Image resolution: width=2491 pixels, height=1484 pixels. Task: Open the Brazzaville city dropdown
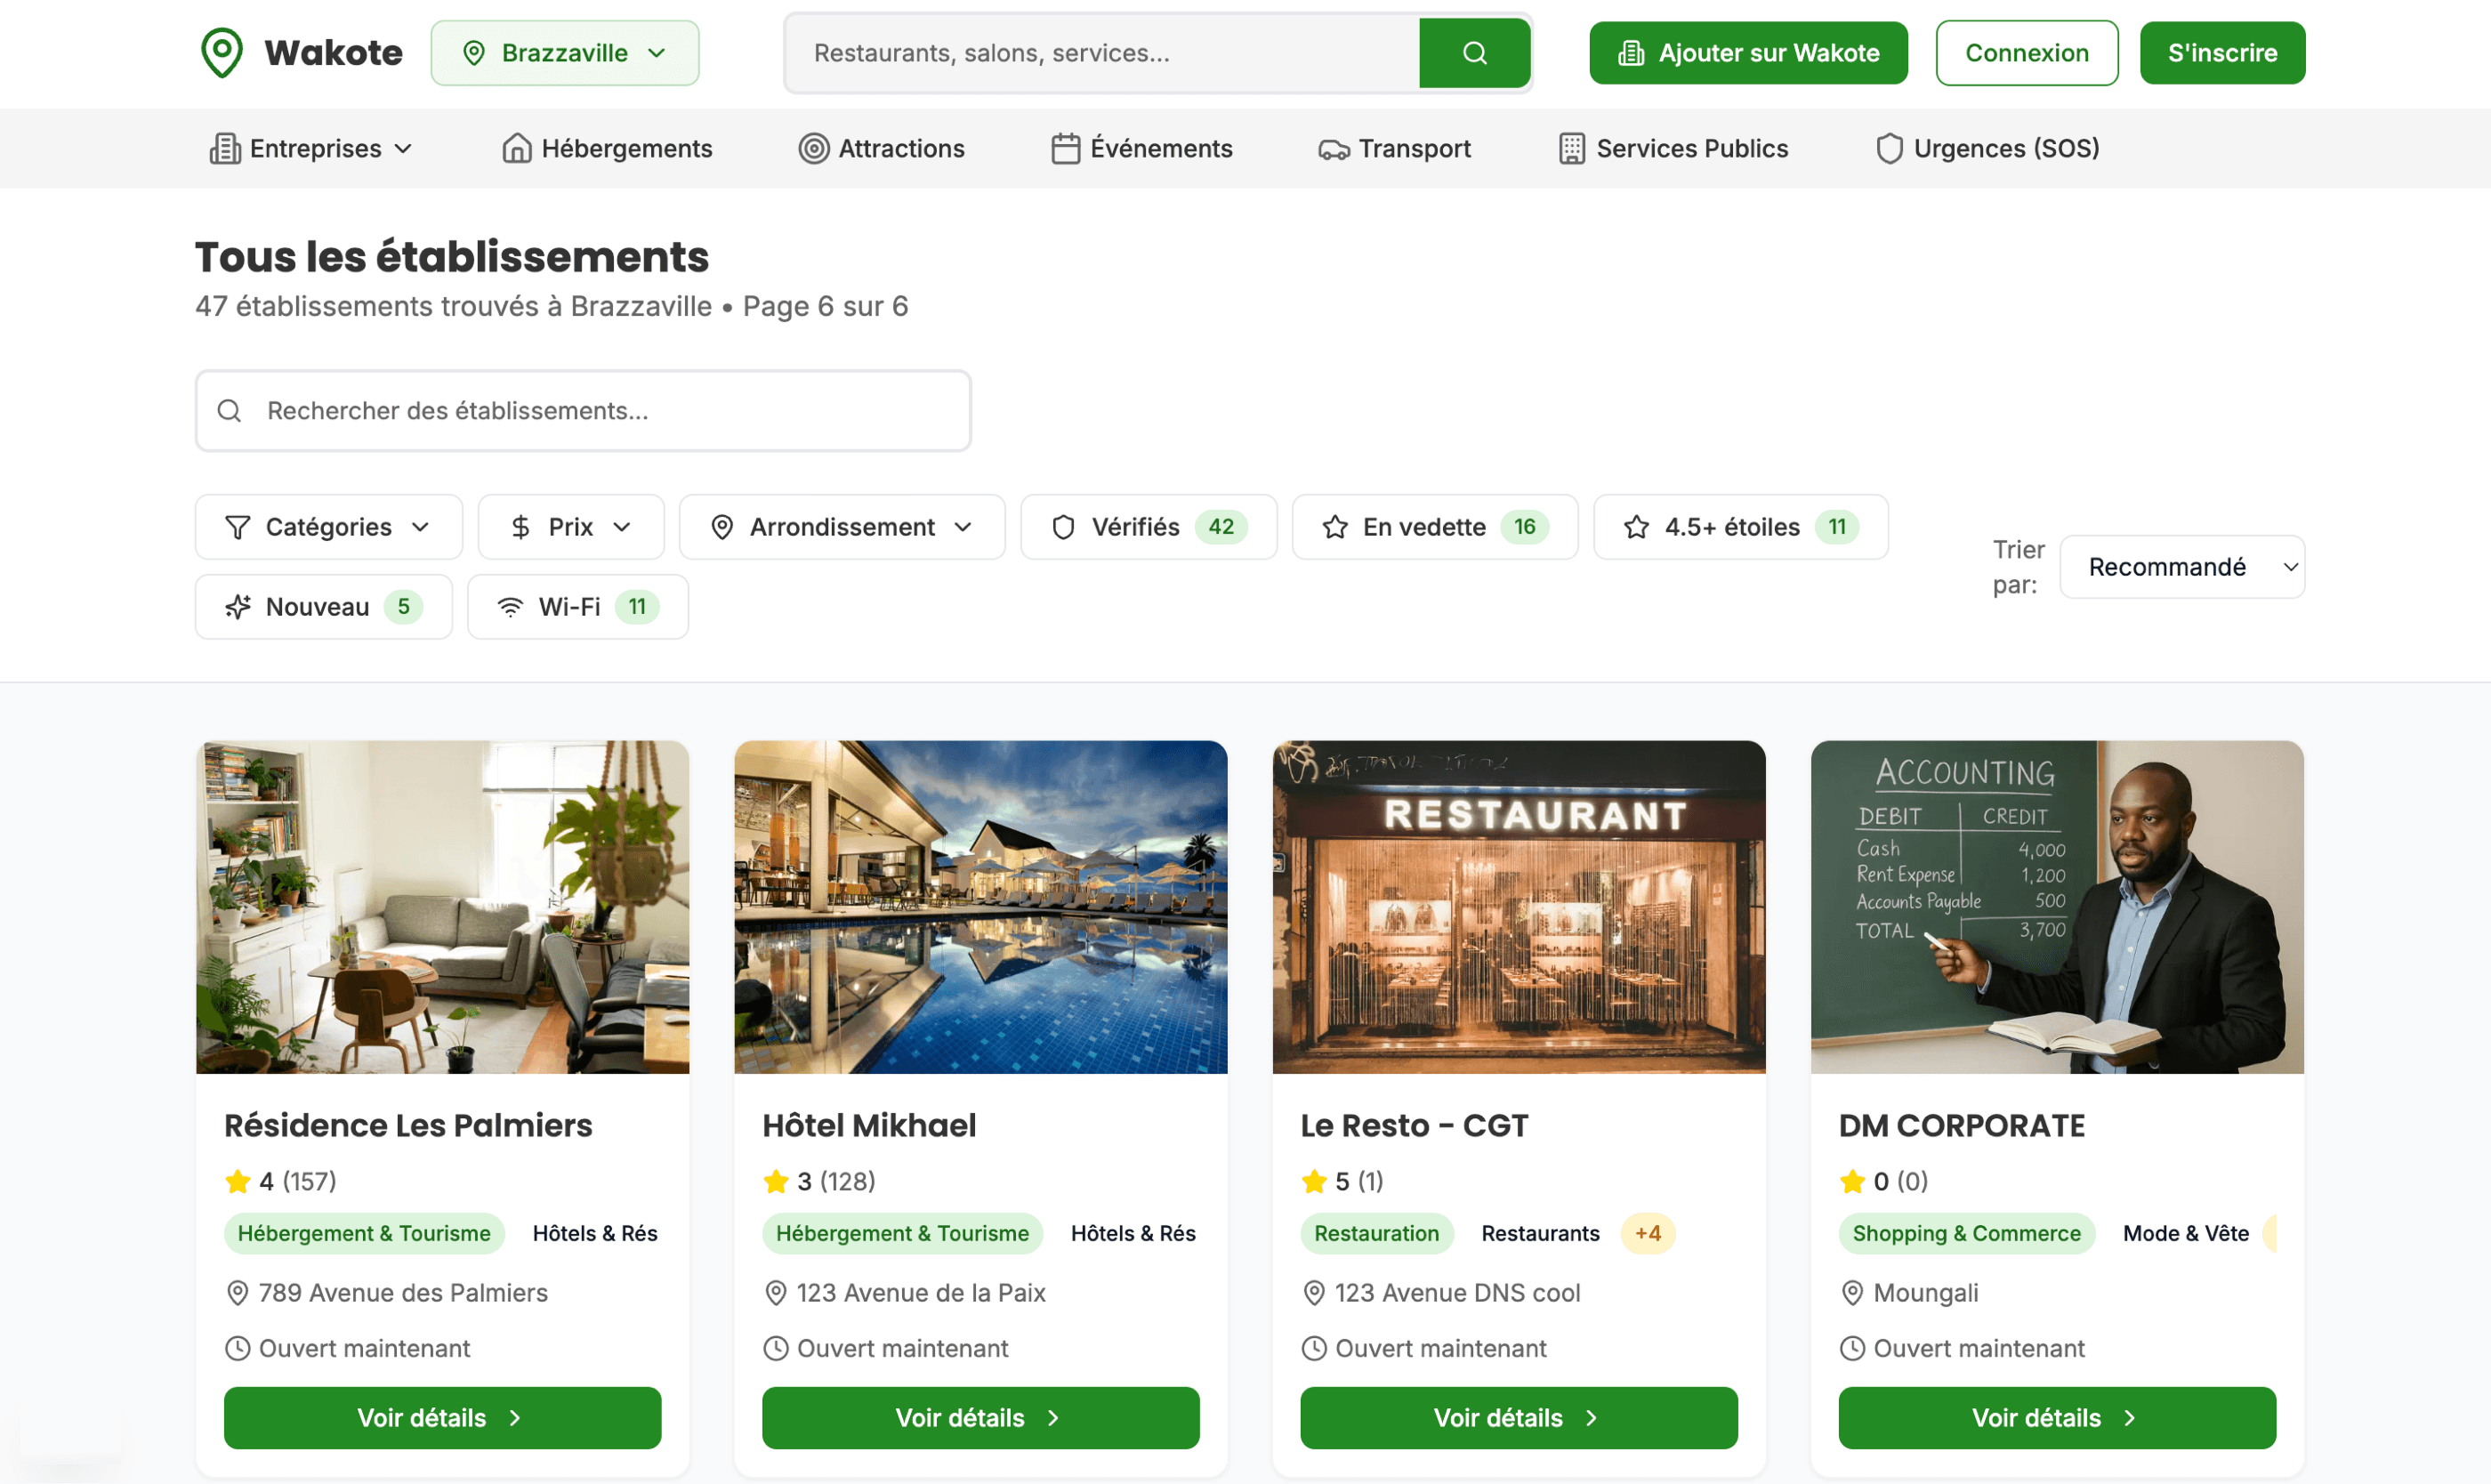(564, 53)
